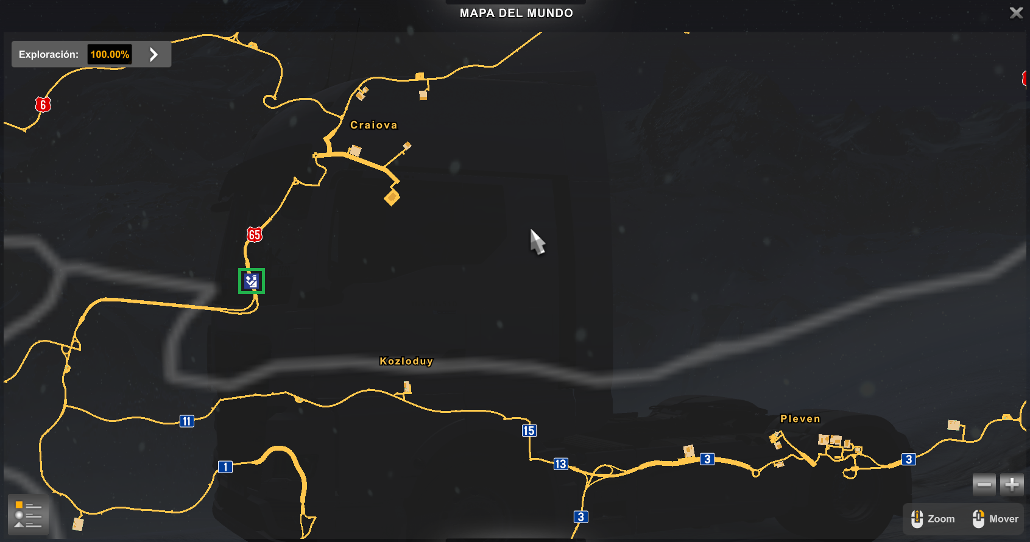This screenshot has width=1030, height=542.
Task: Click the Mover mouse hint
Action: 995,519
